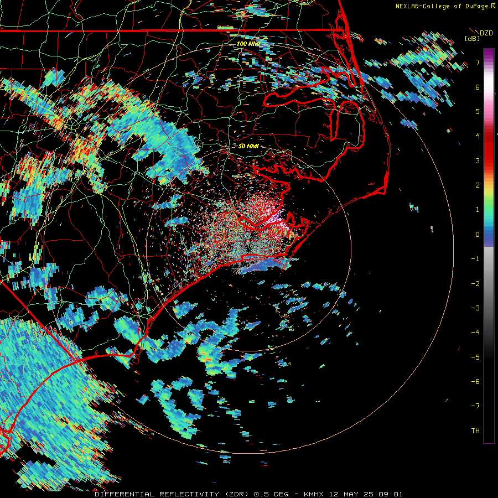
Task: Click the 4 value on color scale
Action: click(478, 136)
